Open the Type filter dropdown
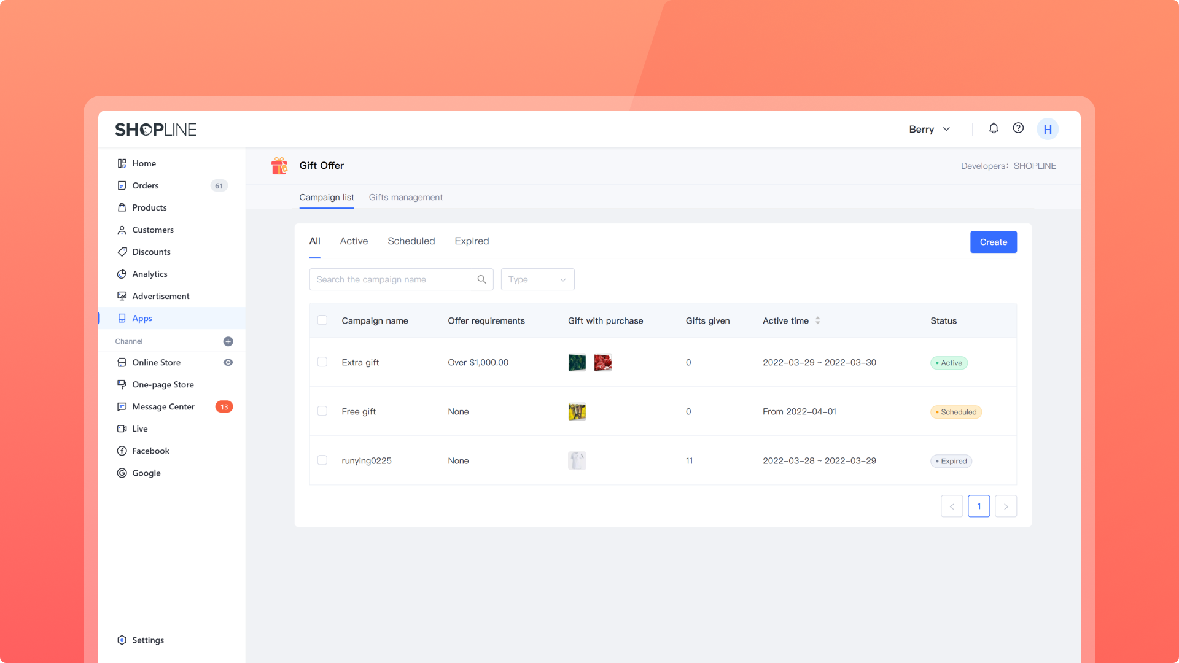 click(537, 279)
